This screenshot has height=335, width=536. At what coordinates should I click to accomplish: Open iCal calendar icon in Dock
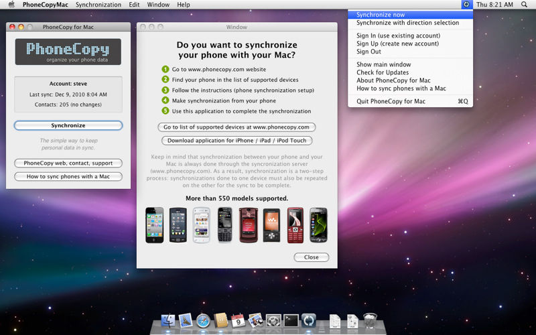[238, 321]
